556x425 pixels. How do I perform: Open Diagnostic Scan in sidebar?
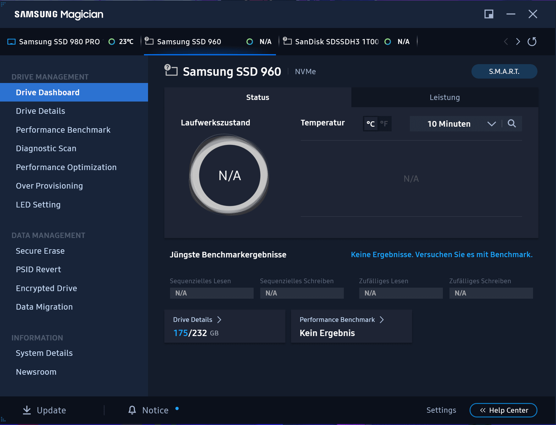point(74,148)
